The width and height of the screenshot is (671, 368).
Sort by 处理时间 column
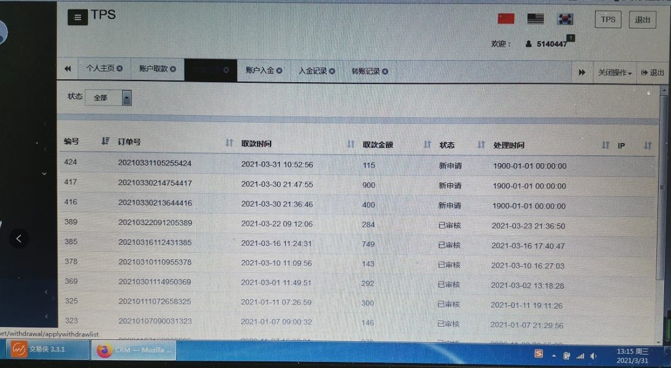click(605, 145)
